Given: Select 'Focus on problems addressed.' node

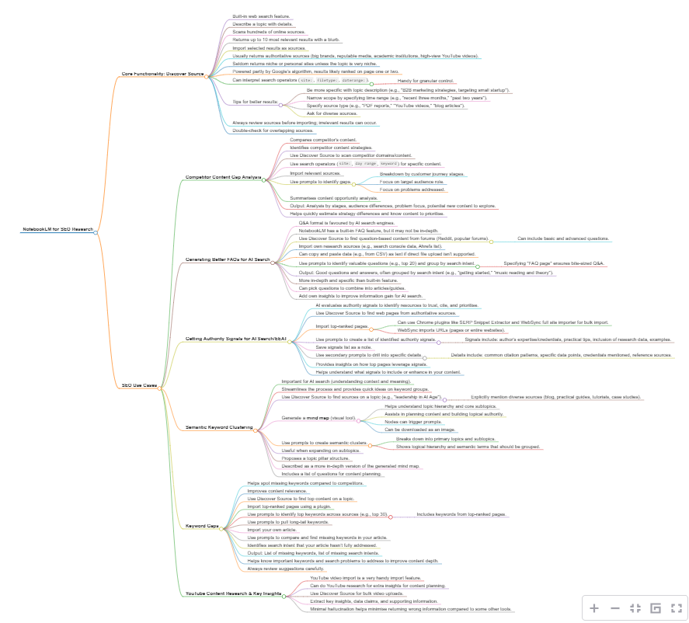Looking at the screenshot, I should pos(412,190).
